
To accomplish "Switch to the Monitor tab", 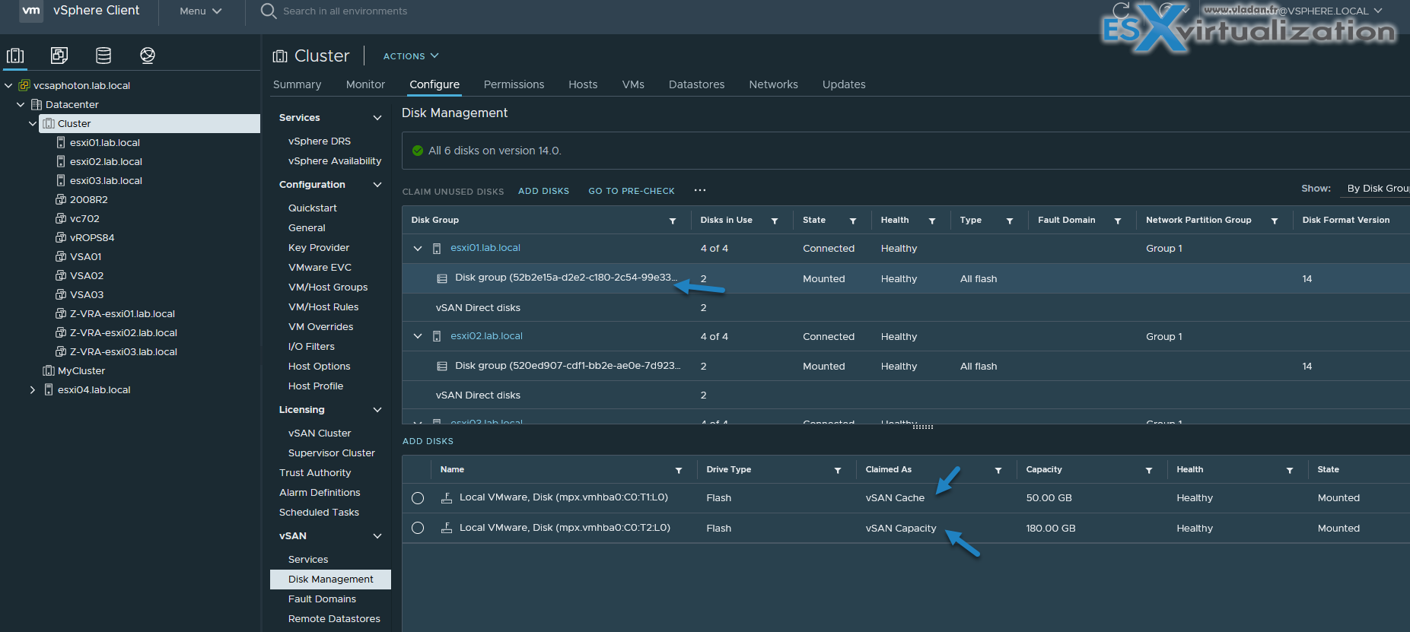I will (365, 84).
